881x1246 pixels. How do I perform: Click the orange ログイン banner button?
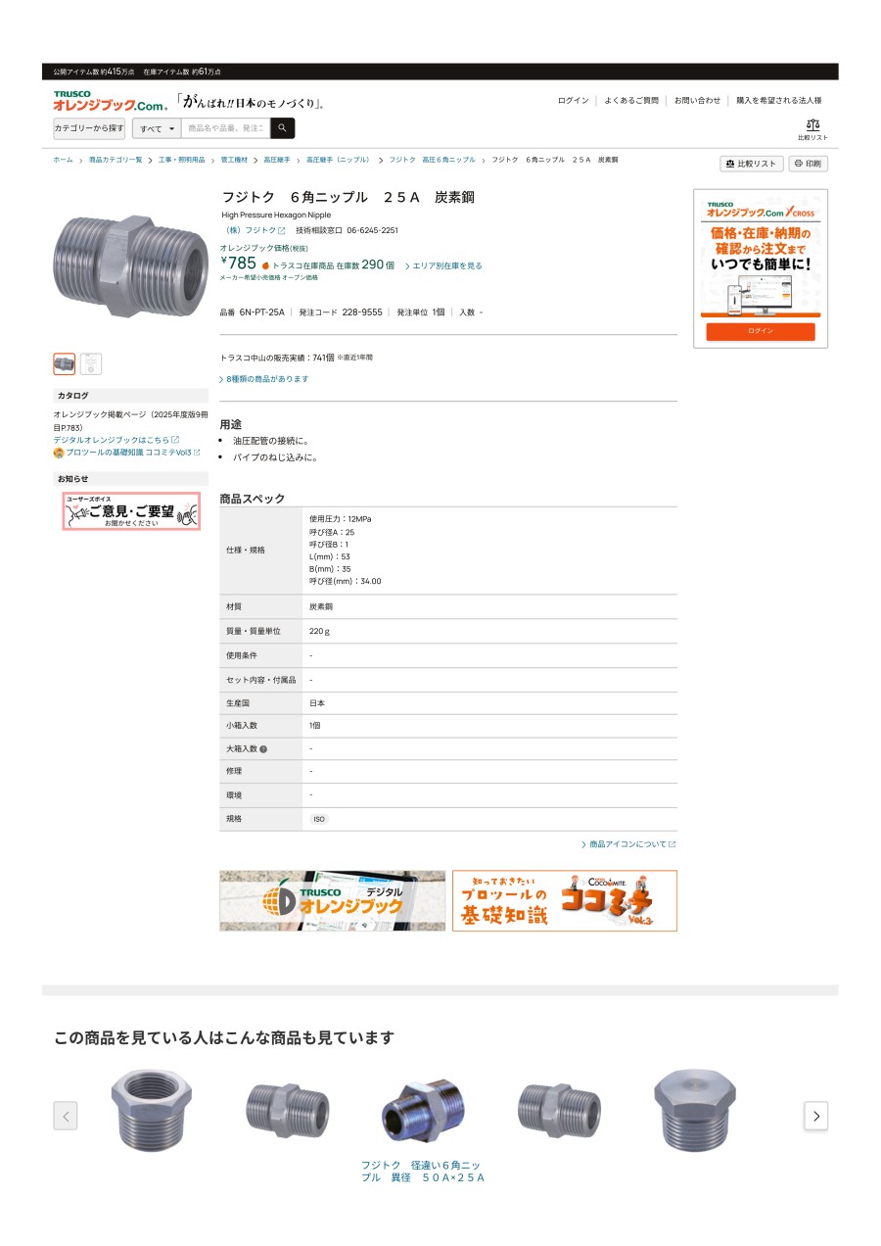(x=761, y=331)
